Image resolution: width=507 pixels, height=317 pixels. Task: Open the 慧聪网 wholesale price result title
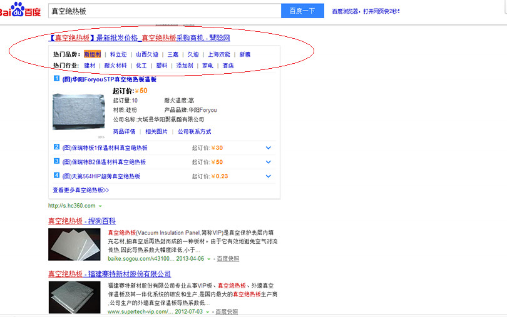139,38
